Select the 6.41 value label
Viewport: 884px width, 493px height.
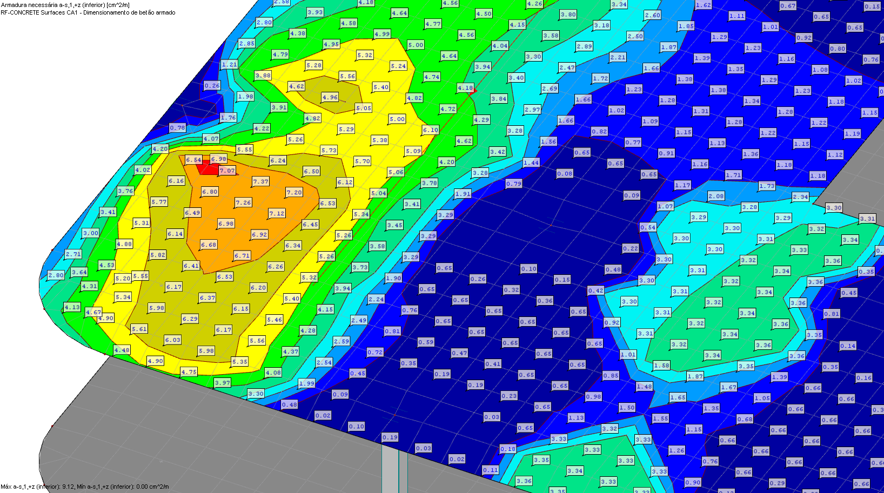click(192, 266)
